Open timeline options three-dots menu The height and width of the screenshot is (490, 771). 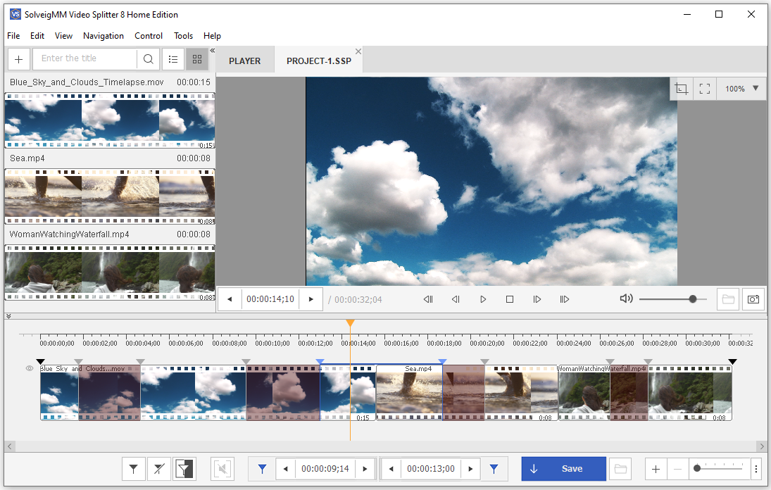click(x=756, y=469)
